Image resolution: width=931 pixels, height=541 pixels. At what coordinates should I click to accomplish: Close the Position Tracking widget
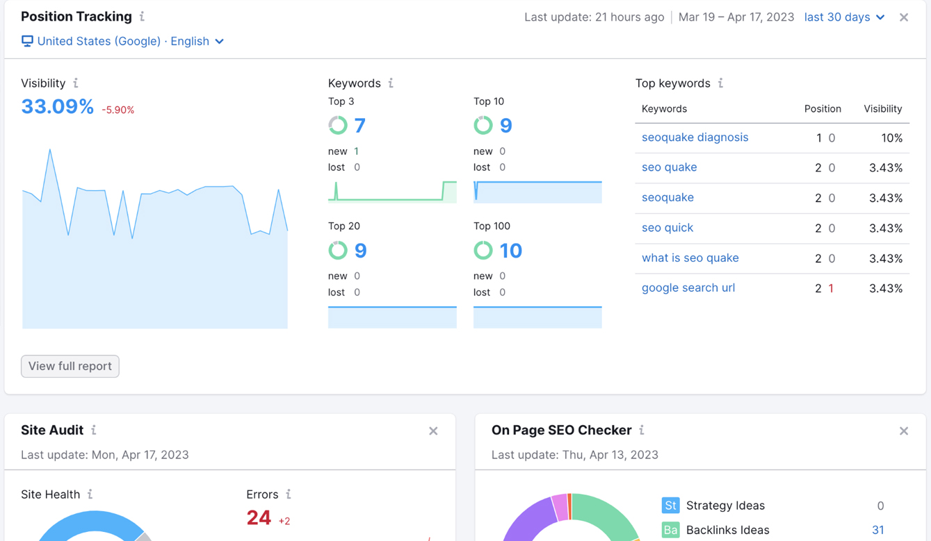coord(904,17)
